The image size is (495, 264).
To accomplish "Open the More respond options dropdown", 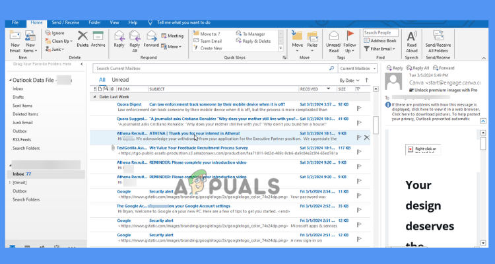I will [172, 46].
